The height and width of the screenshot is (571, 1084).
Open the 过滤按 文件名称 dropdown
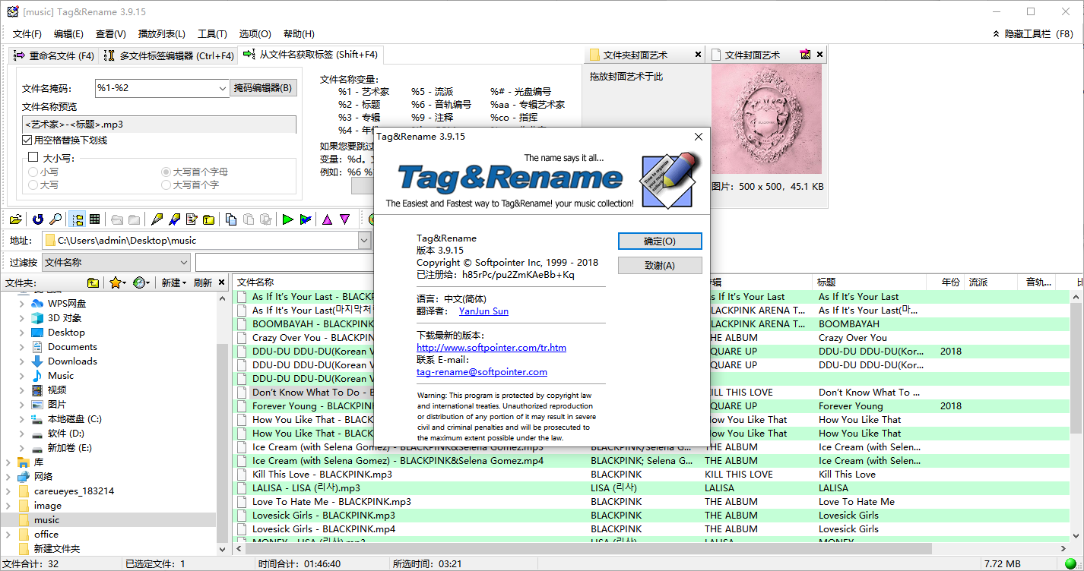(183, 262)
